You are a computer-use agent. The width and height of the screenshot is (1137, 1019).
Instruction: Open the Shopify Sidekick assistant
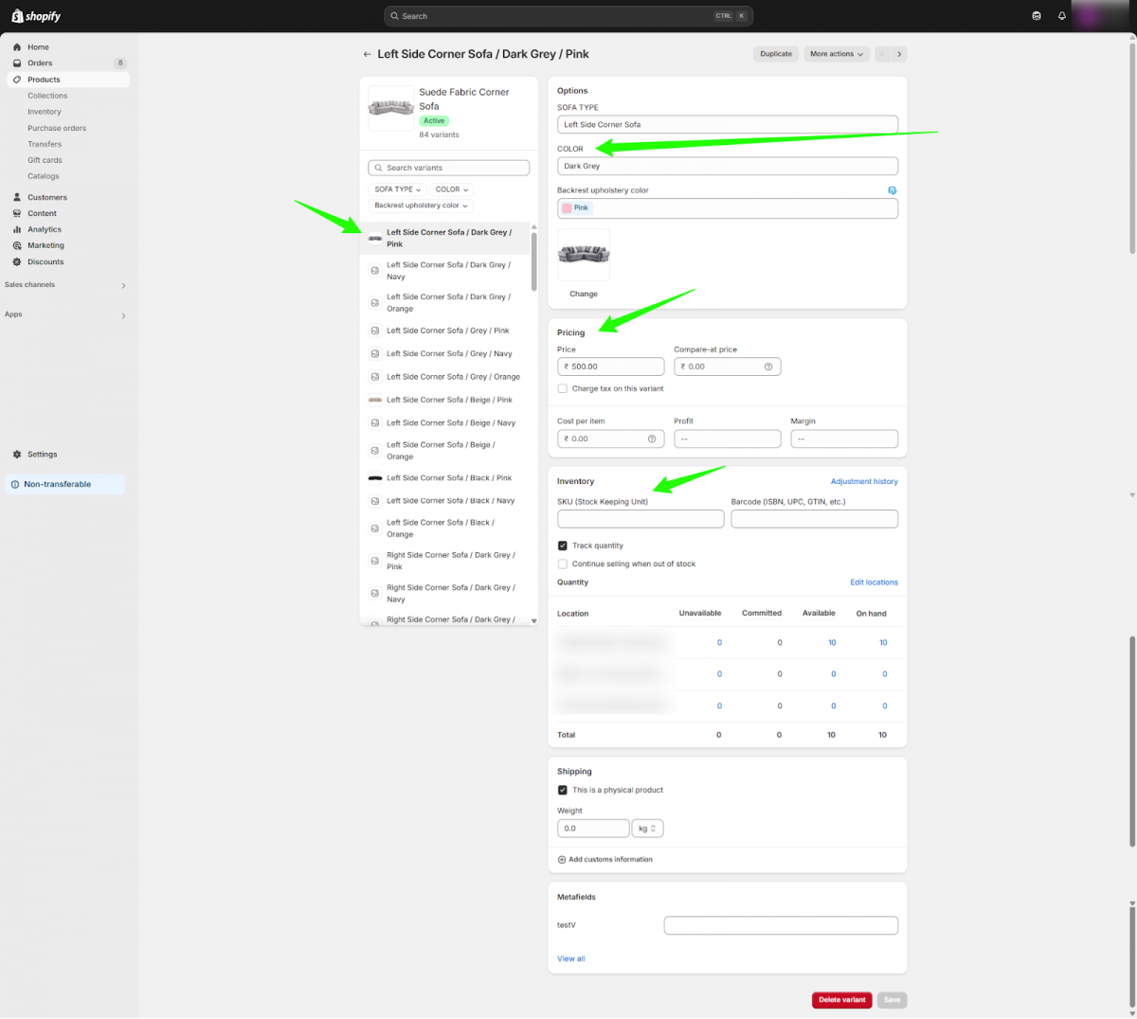pyautogui.click(x=1036, y=15)
